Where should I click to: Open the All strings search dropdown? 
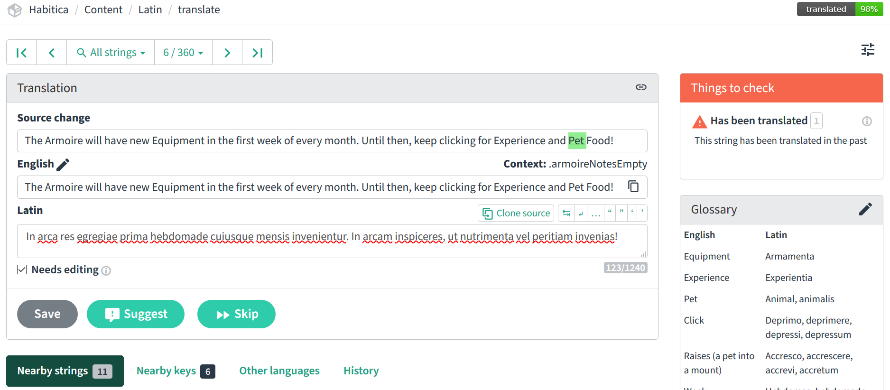111,53
